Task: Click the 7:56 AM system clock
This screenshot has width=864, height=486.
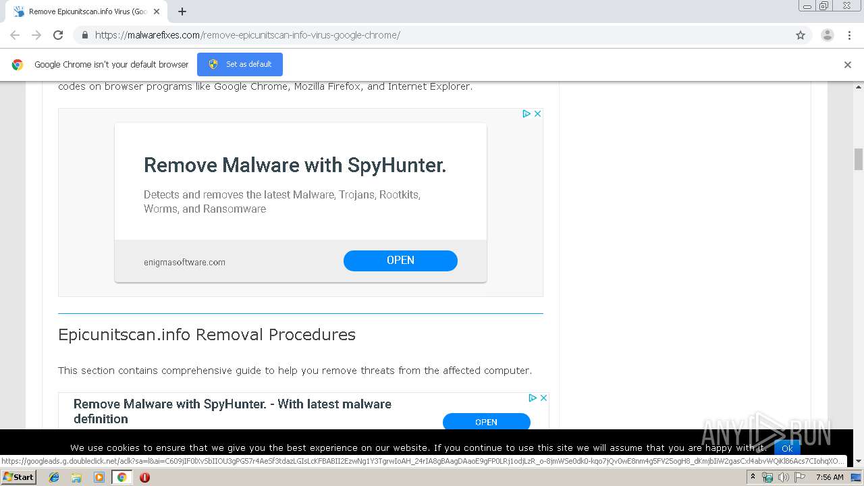Action: click(x=830, y=477)
